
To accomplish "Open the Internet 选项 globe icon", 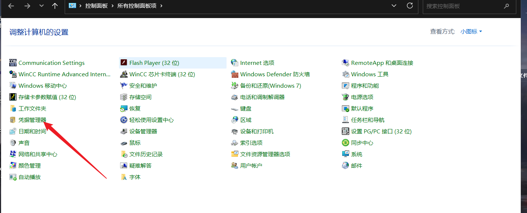I will (235, 63).
